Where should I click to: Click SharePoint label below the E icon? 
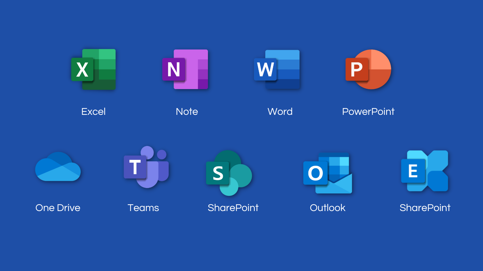(x=425, y=208)
